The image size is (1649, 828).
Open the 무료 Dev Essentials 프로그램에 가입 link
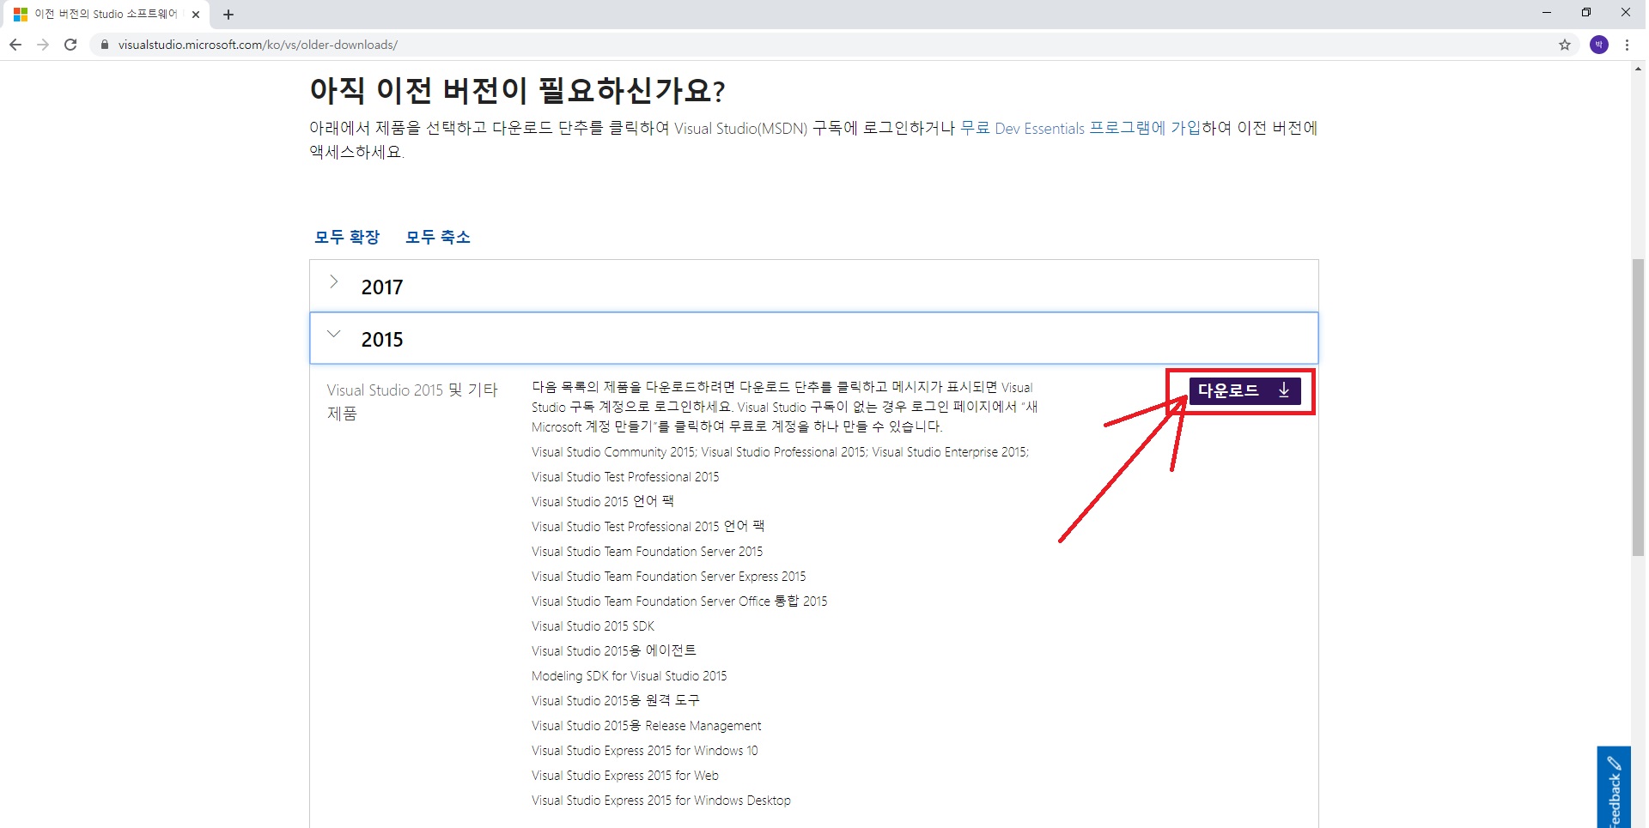pos(1080,128)
